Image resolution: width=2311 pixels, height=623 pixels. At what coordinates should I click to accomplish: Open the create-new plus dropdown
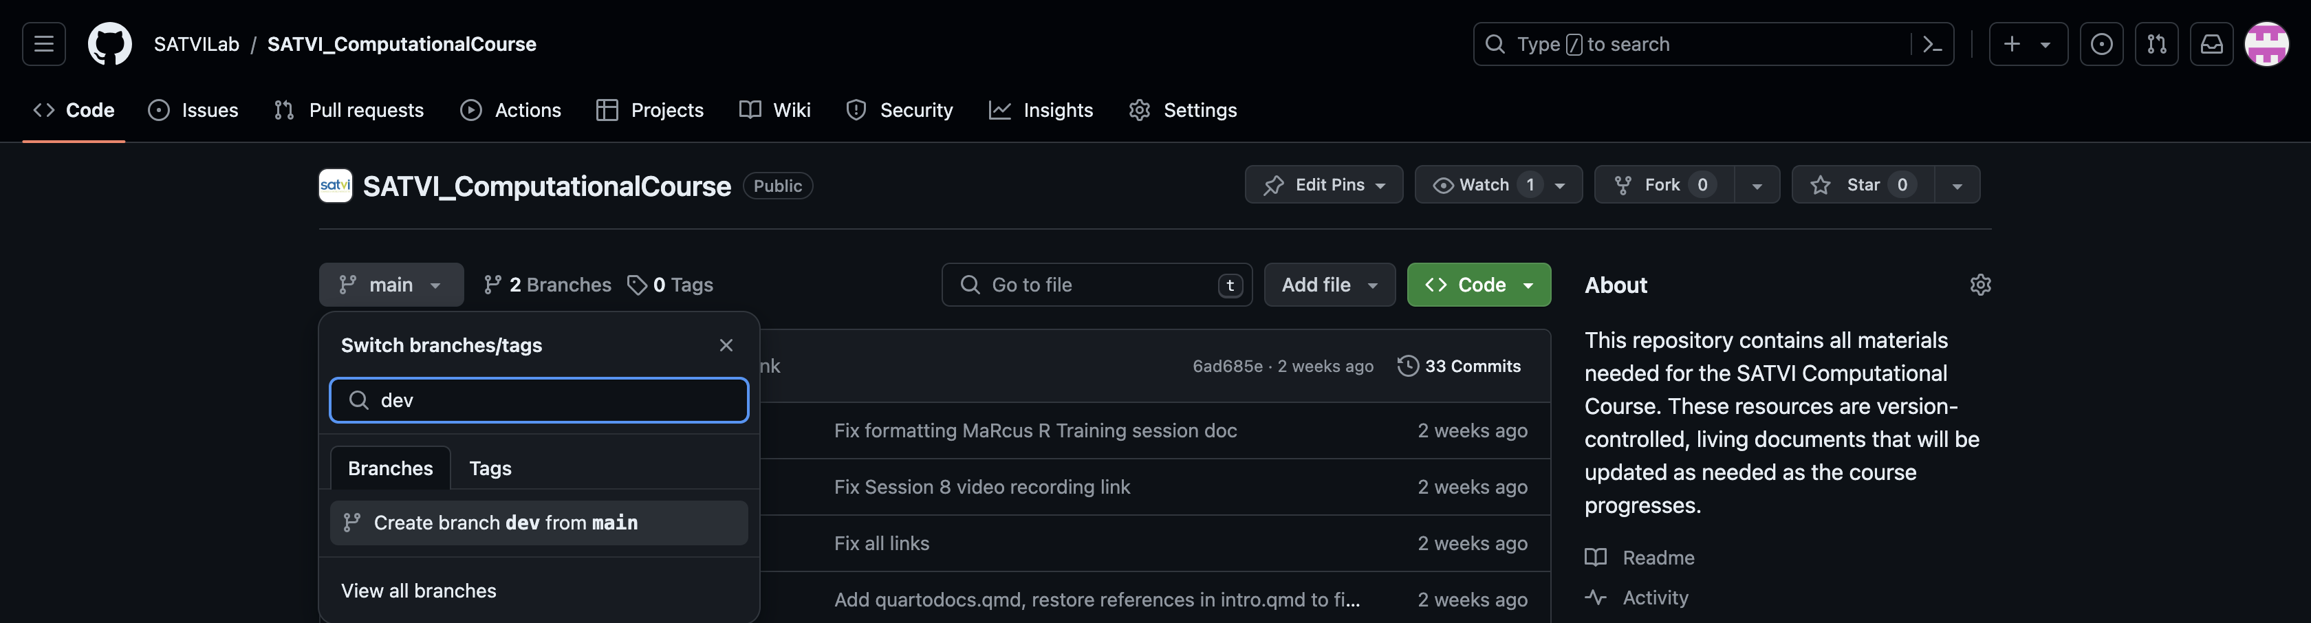[x=2028, y=44]
